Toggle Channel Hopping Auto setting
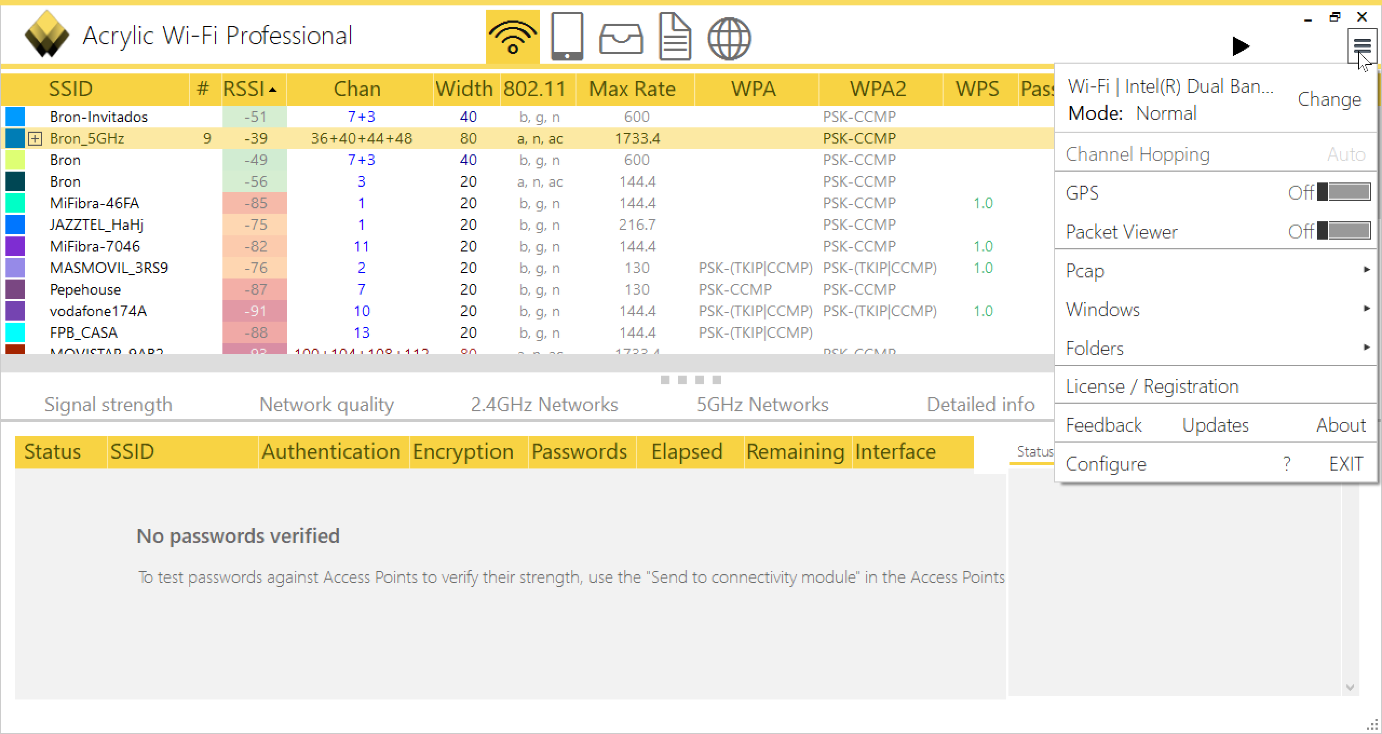The height and width of the screenshot is (734, 1382). 1346,155
